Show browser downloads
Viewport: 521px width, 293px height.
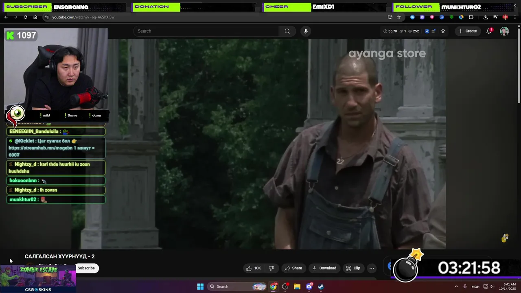[x=486, y=17]
